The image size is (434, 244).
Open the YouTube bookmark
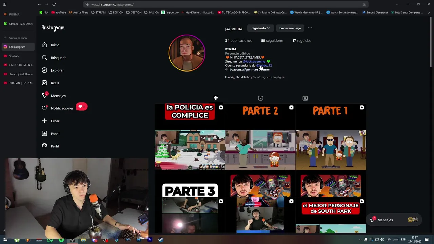pos(59,12)
